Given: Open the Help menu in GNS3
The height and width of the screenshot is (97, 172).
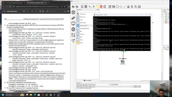Looking at the screenshot, I should point(100,4).
